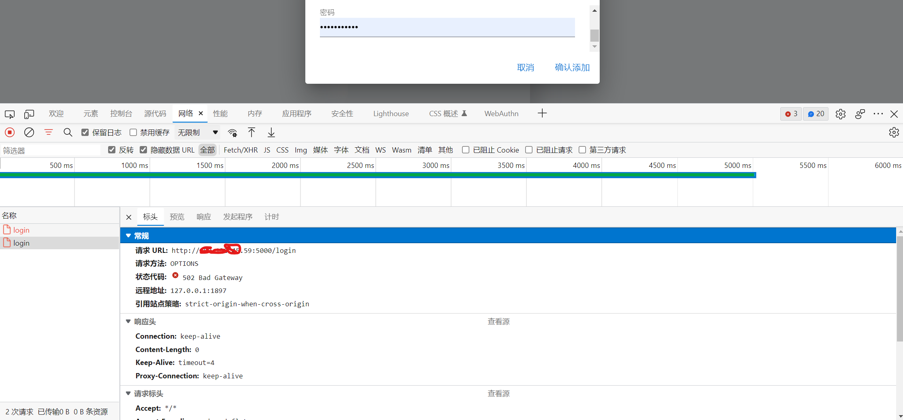Collapse the 响应头 response headers section
This screenshot has height=420, width=903.
[128, 321]
